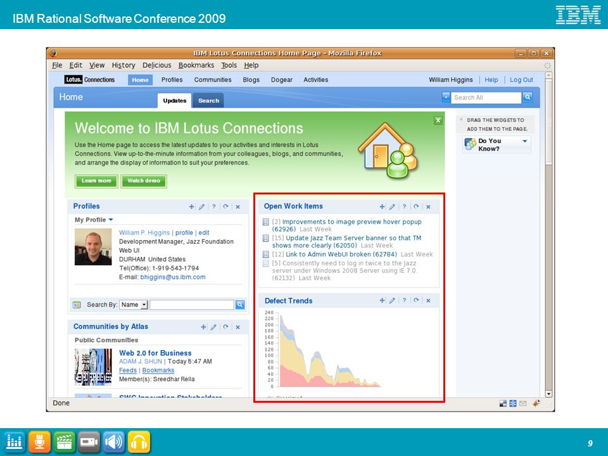Edit the Open Work Items widget
This screenshot has width=608, height=456.
tap(392, 206)
